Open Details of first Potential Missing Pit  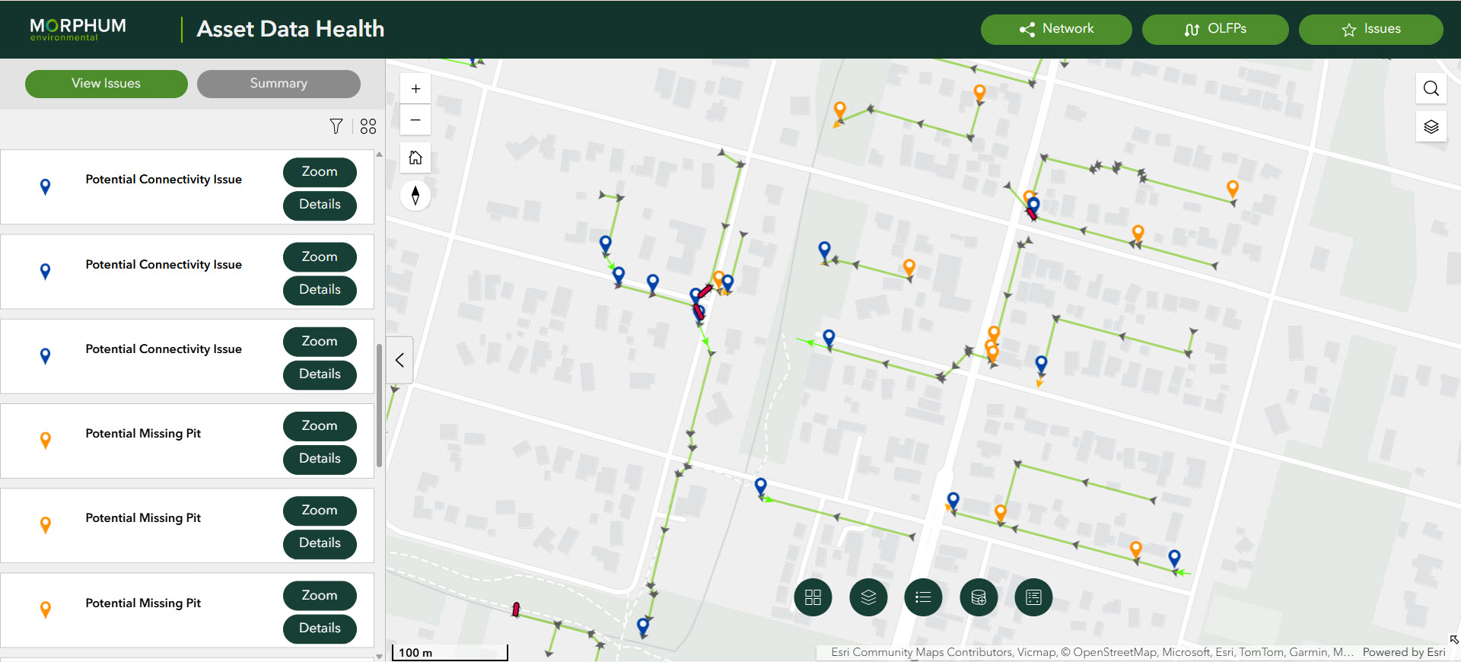320,459
